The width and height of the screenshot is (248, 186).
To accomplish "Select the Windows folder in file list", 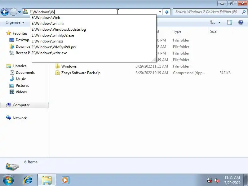I will (x=69, y=66).
